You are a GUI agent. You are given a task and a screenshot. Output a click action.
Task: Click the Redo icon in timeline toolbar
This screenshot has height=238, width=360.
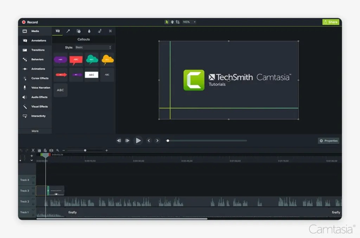[27, 150]
